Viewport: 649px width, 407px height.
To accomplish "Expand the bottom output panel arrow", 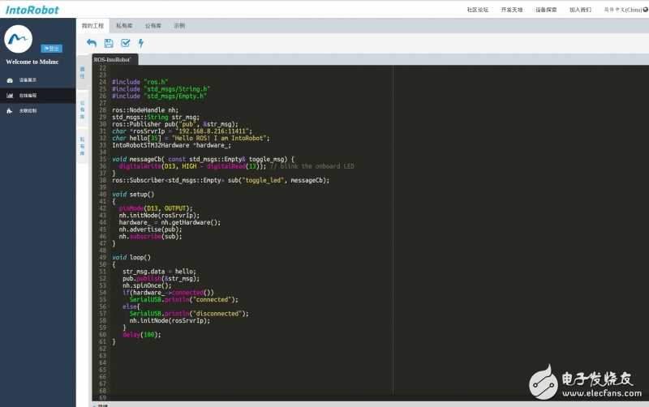I will (x=94, y=405).
